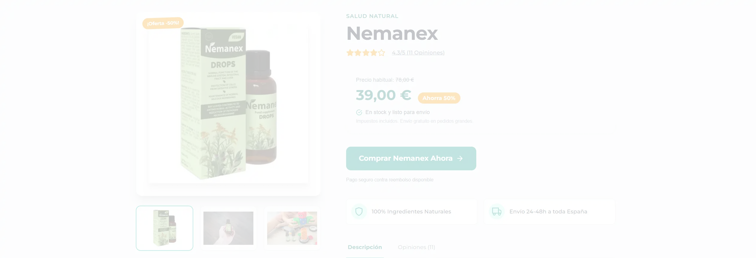The image size is (756, 258).
Task: Open the SALUD NATURAL category
Action: coord(372,16)
